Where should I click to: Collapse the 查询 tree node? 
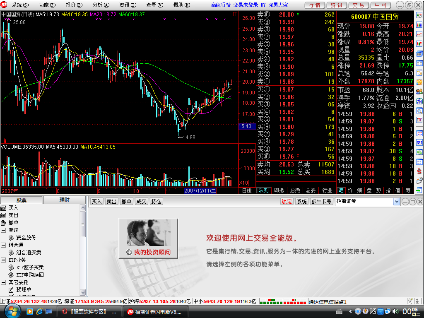[3, 230]
